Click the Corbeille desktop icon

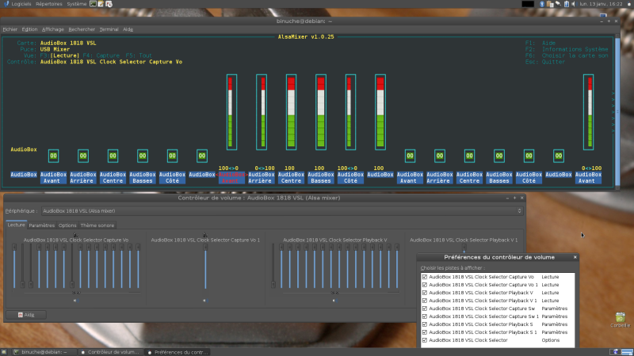click(621, 320)
